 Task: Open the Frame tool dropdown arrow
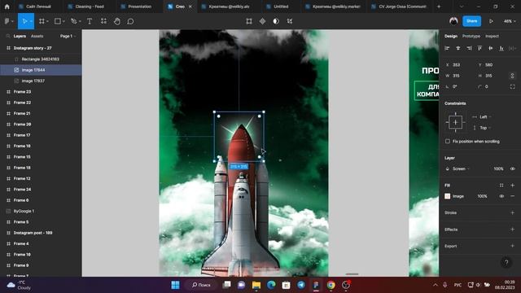(x=47, y=21)
